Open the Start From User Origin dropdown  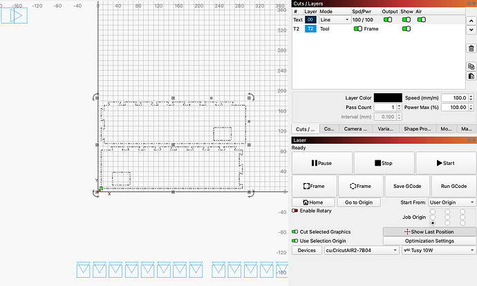click(452, 202)
